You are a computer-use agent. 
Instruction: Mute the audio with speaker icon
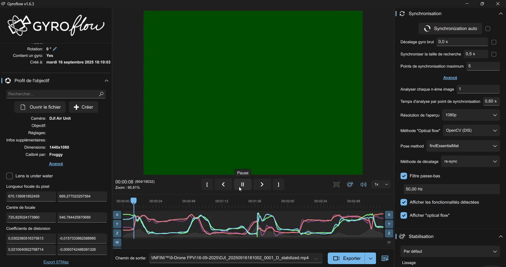pos(363,185)
